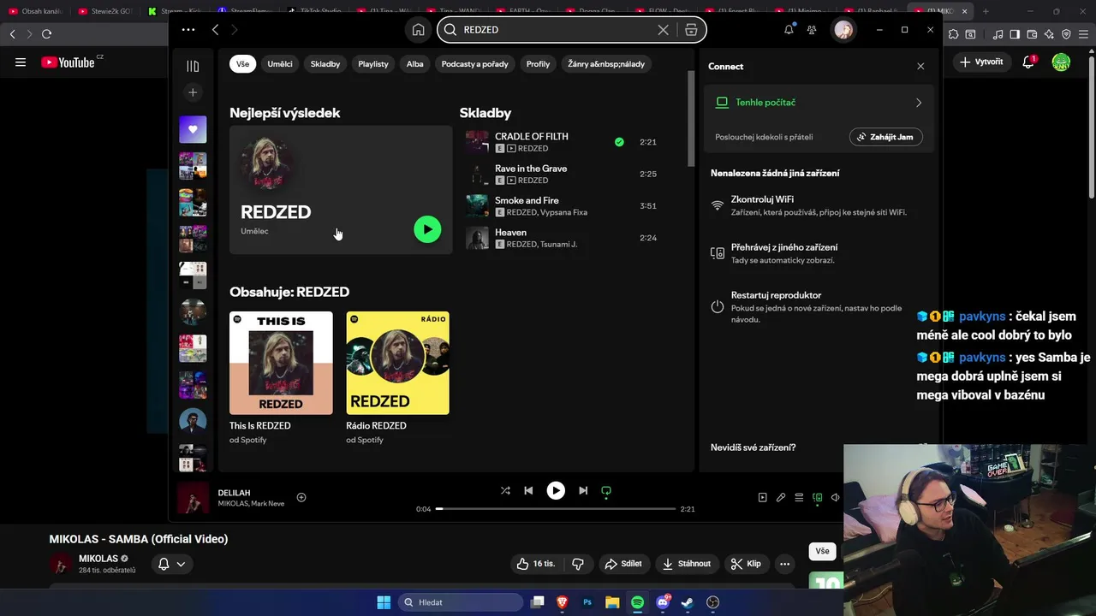
Task: Expand Your Library sidebar icon
Action: (193, 66)
